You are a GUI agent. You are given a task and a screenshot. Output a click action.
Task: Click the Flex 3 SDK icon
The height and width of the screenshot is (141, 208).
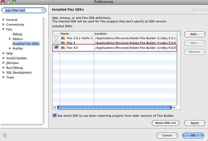tap(63, 43)
